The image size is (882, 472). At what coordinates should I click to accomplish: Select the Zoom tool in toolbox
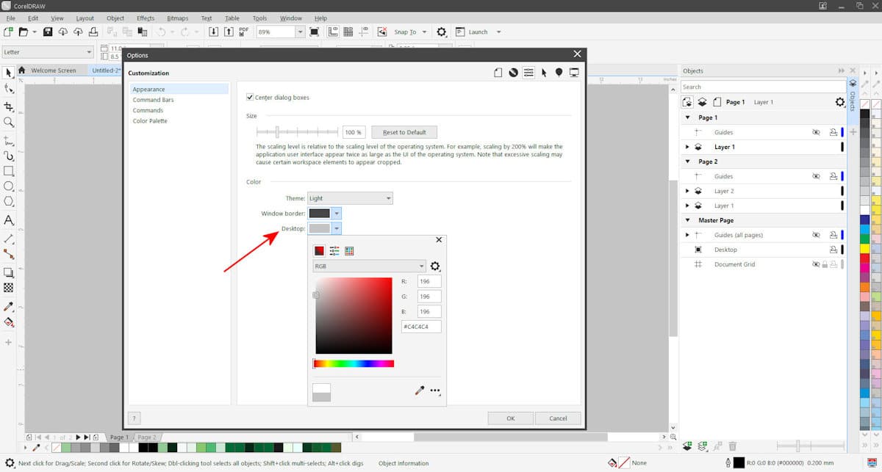[9, 123]
